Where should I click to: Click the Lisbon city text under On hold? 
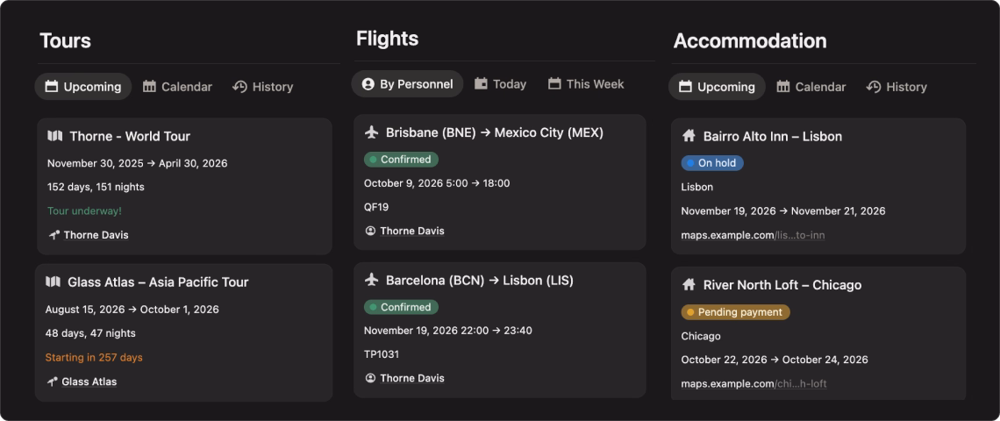697,188
